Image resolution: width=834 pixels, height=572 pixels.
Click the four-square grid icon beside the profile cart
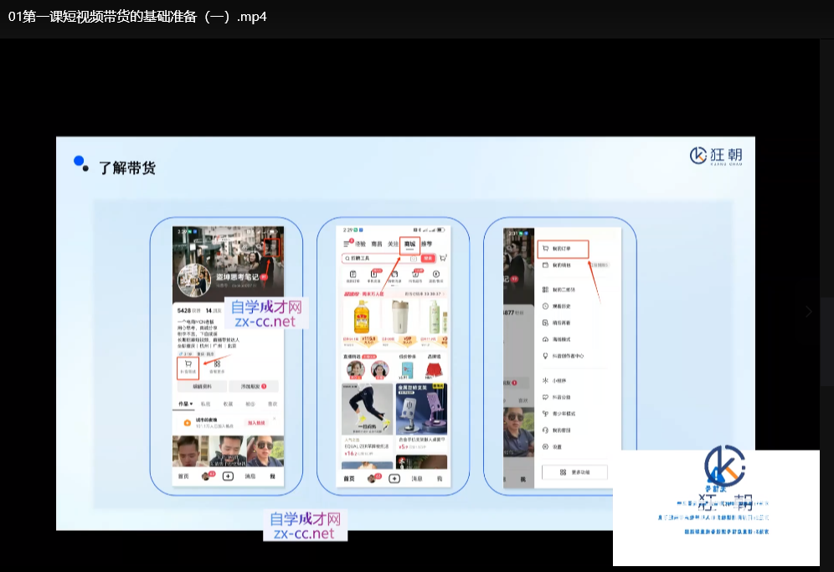(x=217, y=365)
